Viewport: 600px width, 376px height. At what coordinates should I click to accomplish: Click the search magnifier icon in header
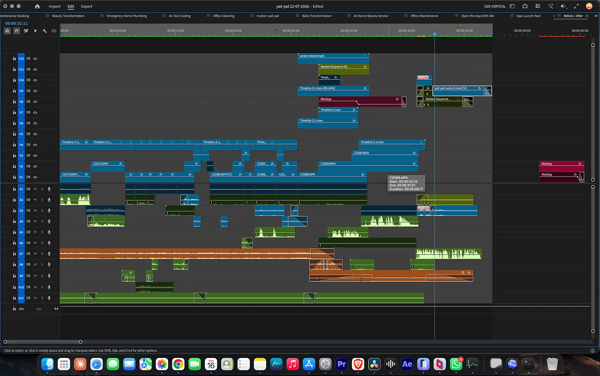(x=551, y=6)
